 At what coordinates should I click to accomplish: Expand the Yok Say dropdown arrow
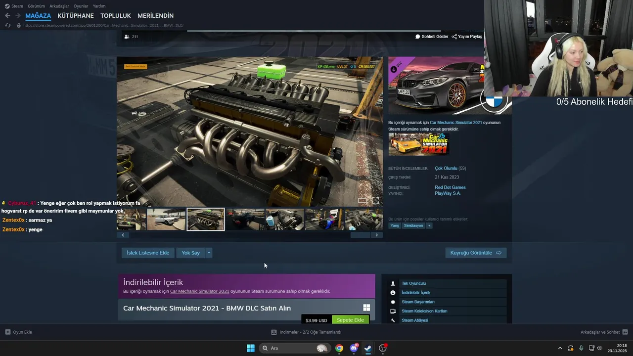[x=209, y=253]
